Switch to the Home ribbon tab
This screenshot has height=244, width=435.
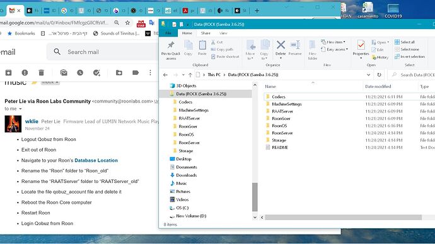point(187,33)
